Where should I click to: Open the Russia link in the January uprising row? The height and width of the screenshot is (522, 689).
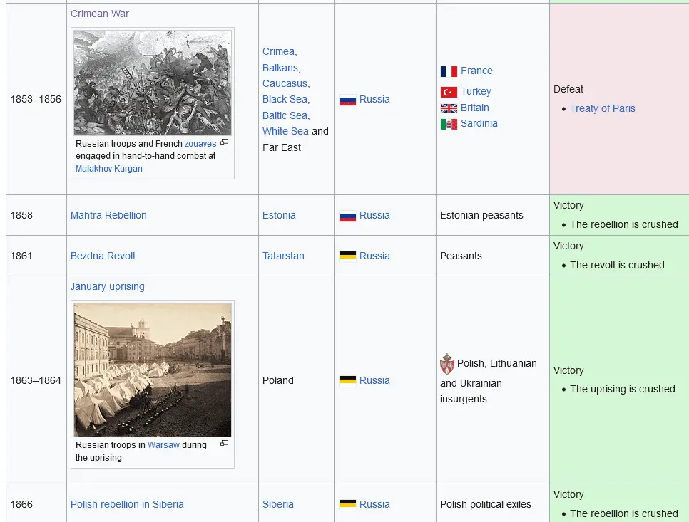pyautogui.click(x=375, y=380)
